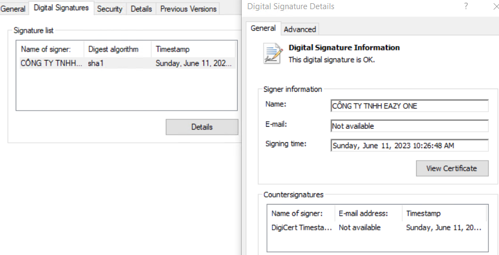The height and width of the screenshot is (255, 499).
Task: Click the digital signature certificate icon
Action: (273, 53)
